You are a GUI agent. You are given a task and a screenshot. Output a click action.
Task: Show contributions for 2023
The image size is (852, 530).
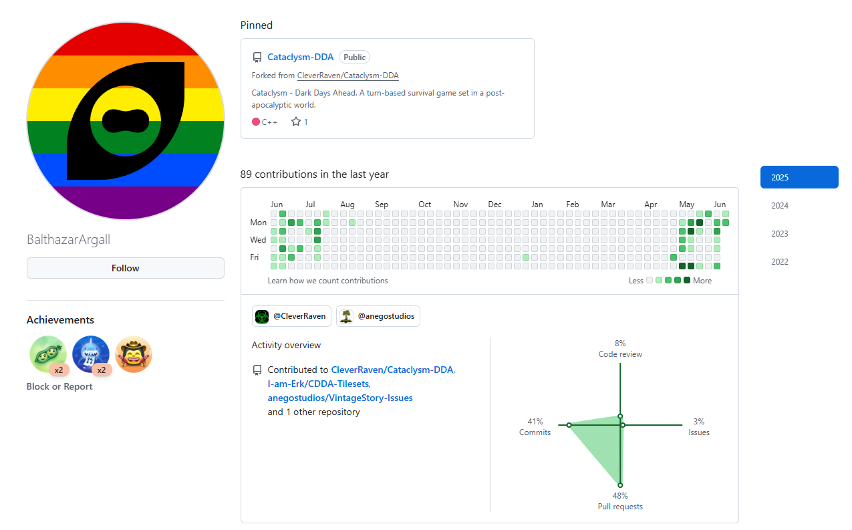pos(779,234)
